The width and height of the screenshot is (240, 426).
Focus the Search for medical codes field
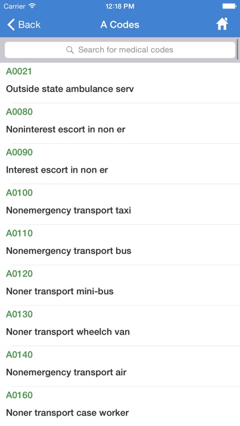coord(120,50)
